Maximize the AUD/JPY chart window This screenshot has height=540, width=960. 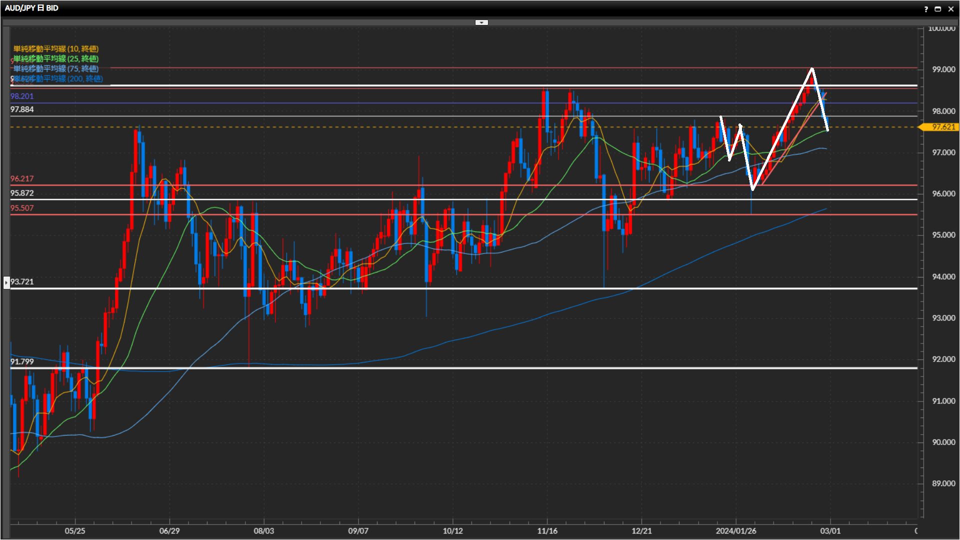tap(938, 9)
